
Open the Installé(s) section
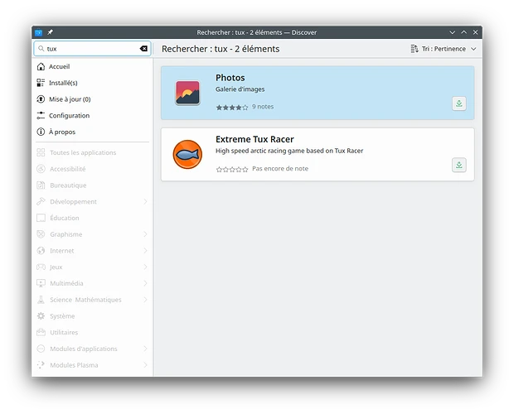click(63, 83)
